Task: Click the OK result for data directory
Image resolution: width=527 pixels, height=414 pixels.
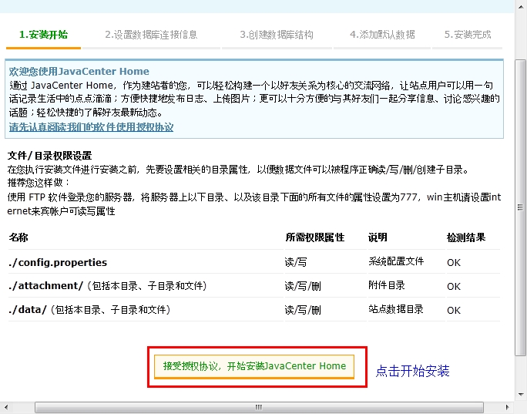Action: coord(454,311)
